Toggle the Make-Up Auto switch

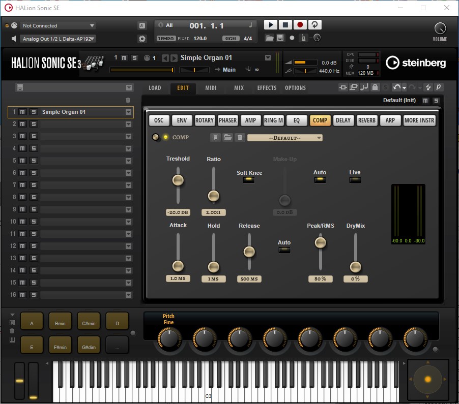(x=320, y=179)
